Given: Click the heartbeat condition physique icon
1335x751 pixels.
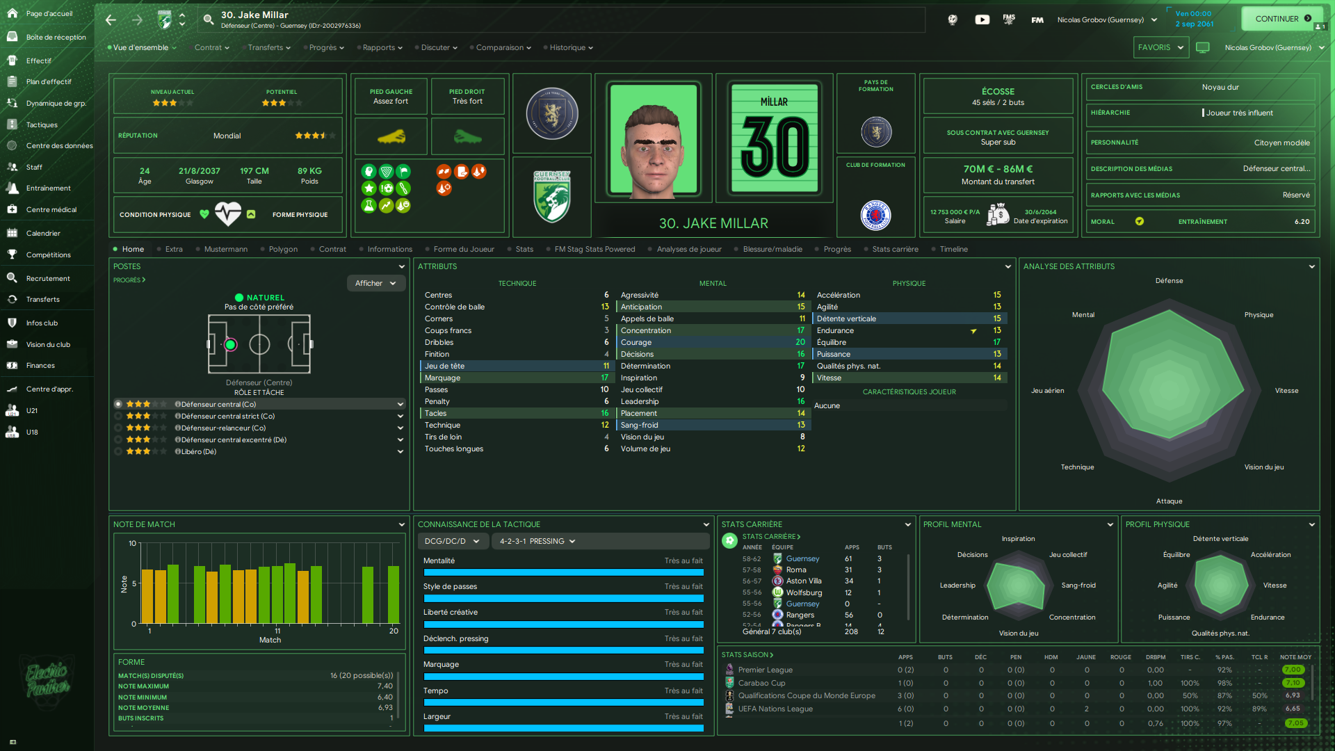Looking at the screenshot, I should pos(227,214).
